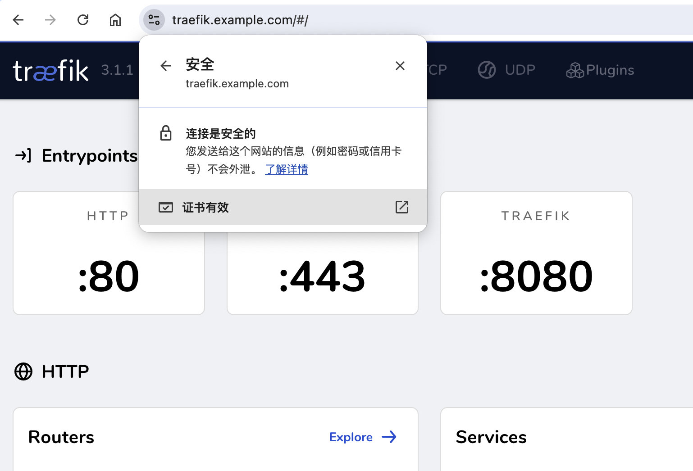Viewport: 693px width, 471px height.
Task: Click the HTTP section globe icon
Action: 23,371
